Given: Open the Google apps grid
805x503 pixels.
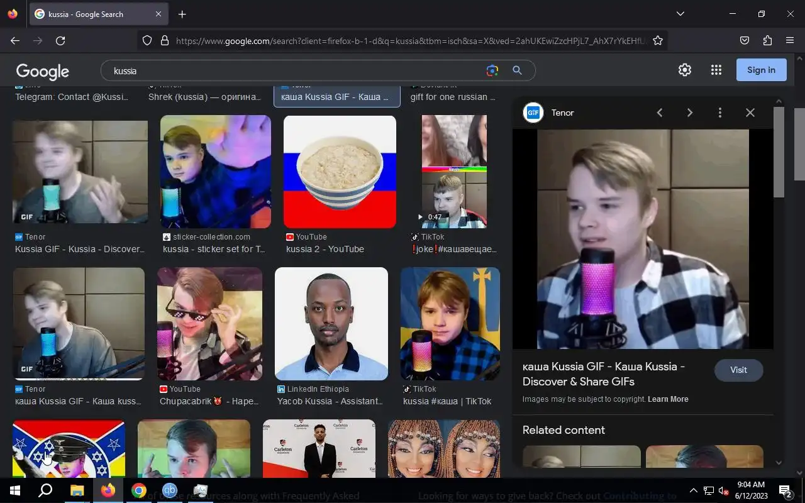Looking at the screenshot, I should 716,70.
